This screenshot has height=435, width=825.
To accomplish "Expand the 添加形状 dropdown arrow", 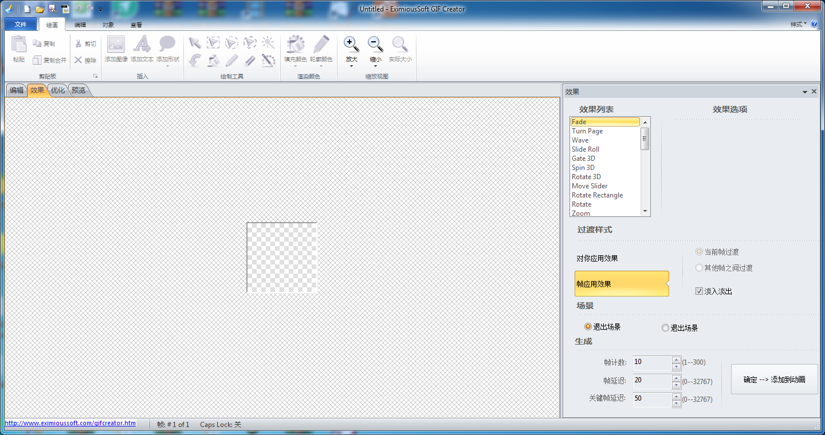I will [167, 66].
